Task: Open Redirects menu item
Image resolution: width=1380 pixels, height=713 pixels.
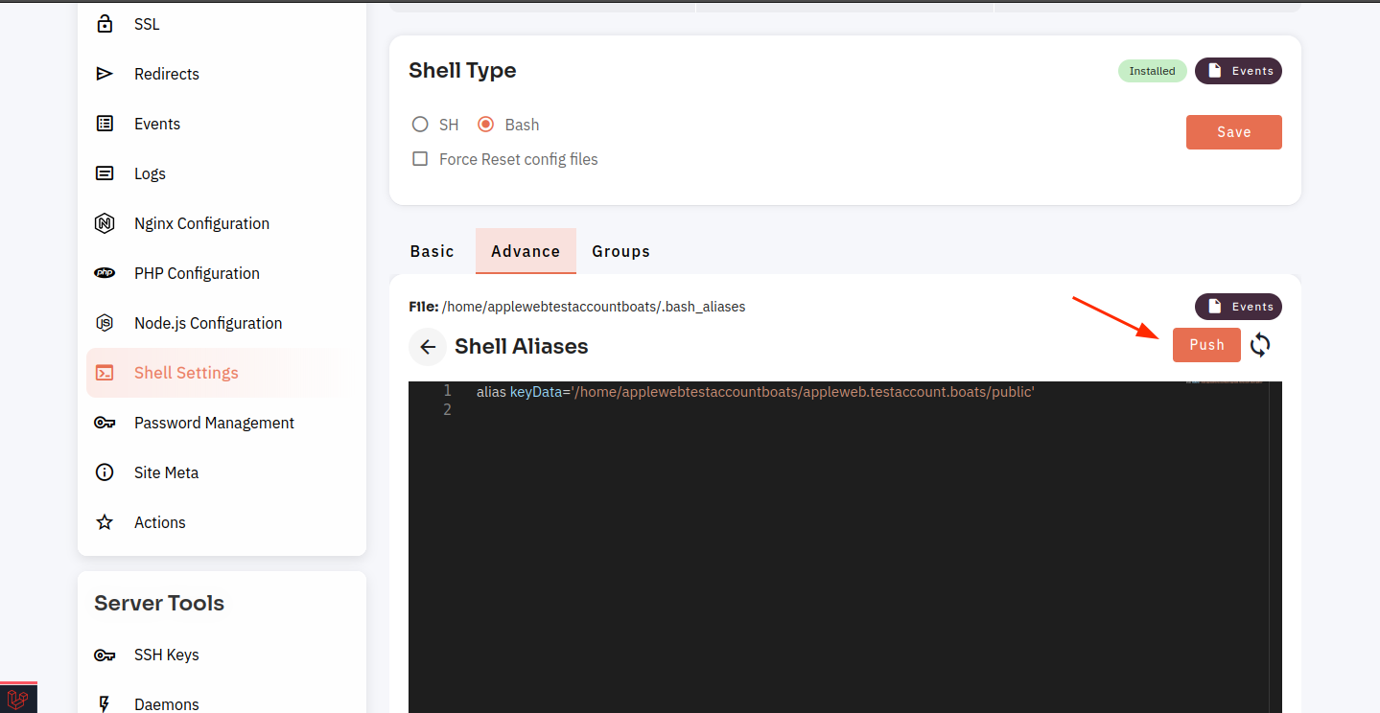Action: (221, 74)
